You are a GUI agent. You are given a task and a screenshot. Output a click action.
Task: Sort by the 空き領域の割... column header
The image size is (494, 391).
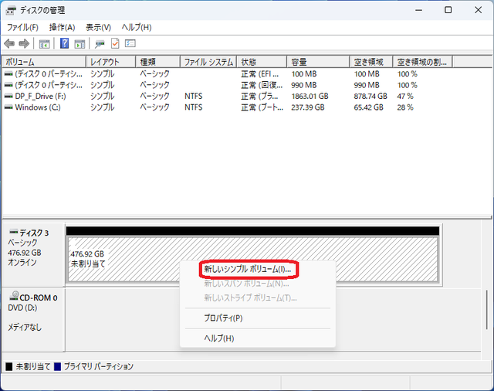(423, 62)
